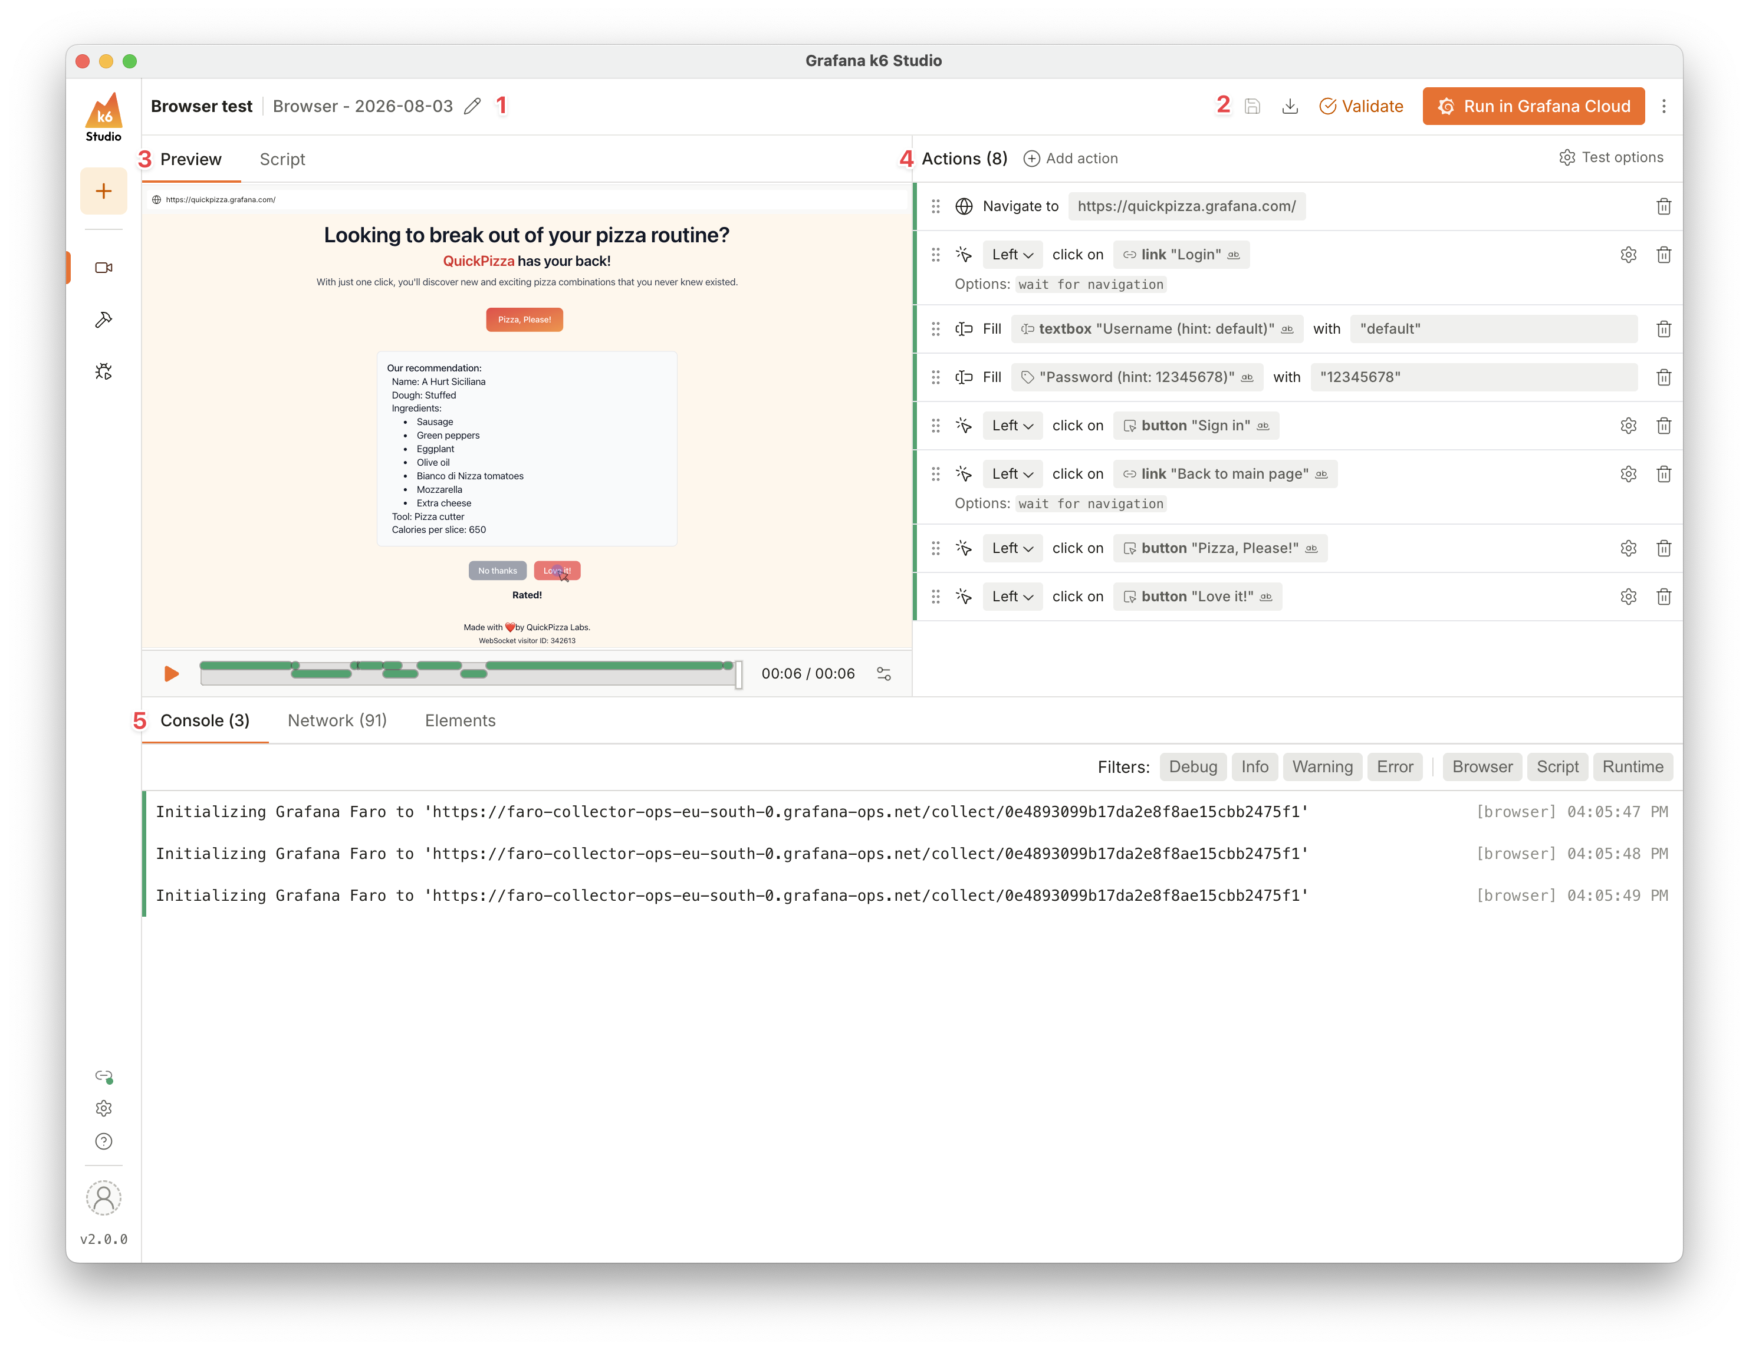Toggle the Warning console filter
The image size is (1749, 1350).
(1322, 767)
